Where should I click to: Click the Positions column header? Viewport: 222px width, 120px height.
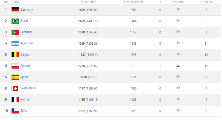pyautogui.click(x=178, y=2)
